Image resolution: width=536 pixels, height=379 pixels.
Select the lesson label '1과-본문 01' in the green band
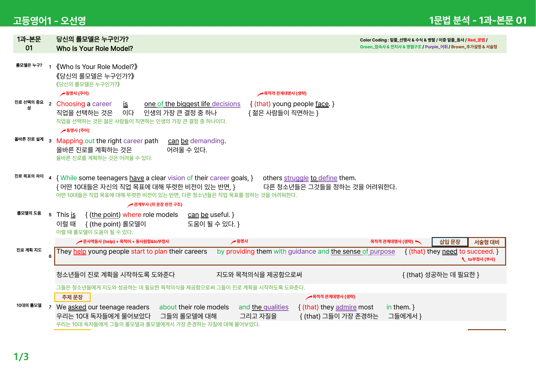29,44
